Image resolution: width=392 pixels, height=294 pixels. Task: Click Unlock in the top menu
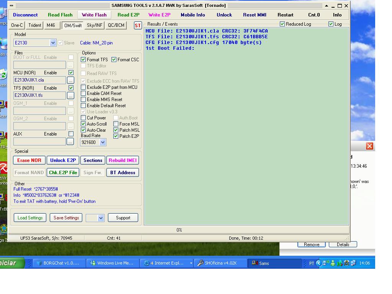click(x=224, y=15)
